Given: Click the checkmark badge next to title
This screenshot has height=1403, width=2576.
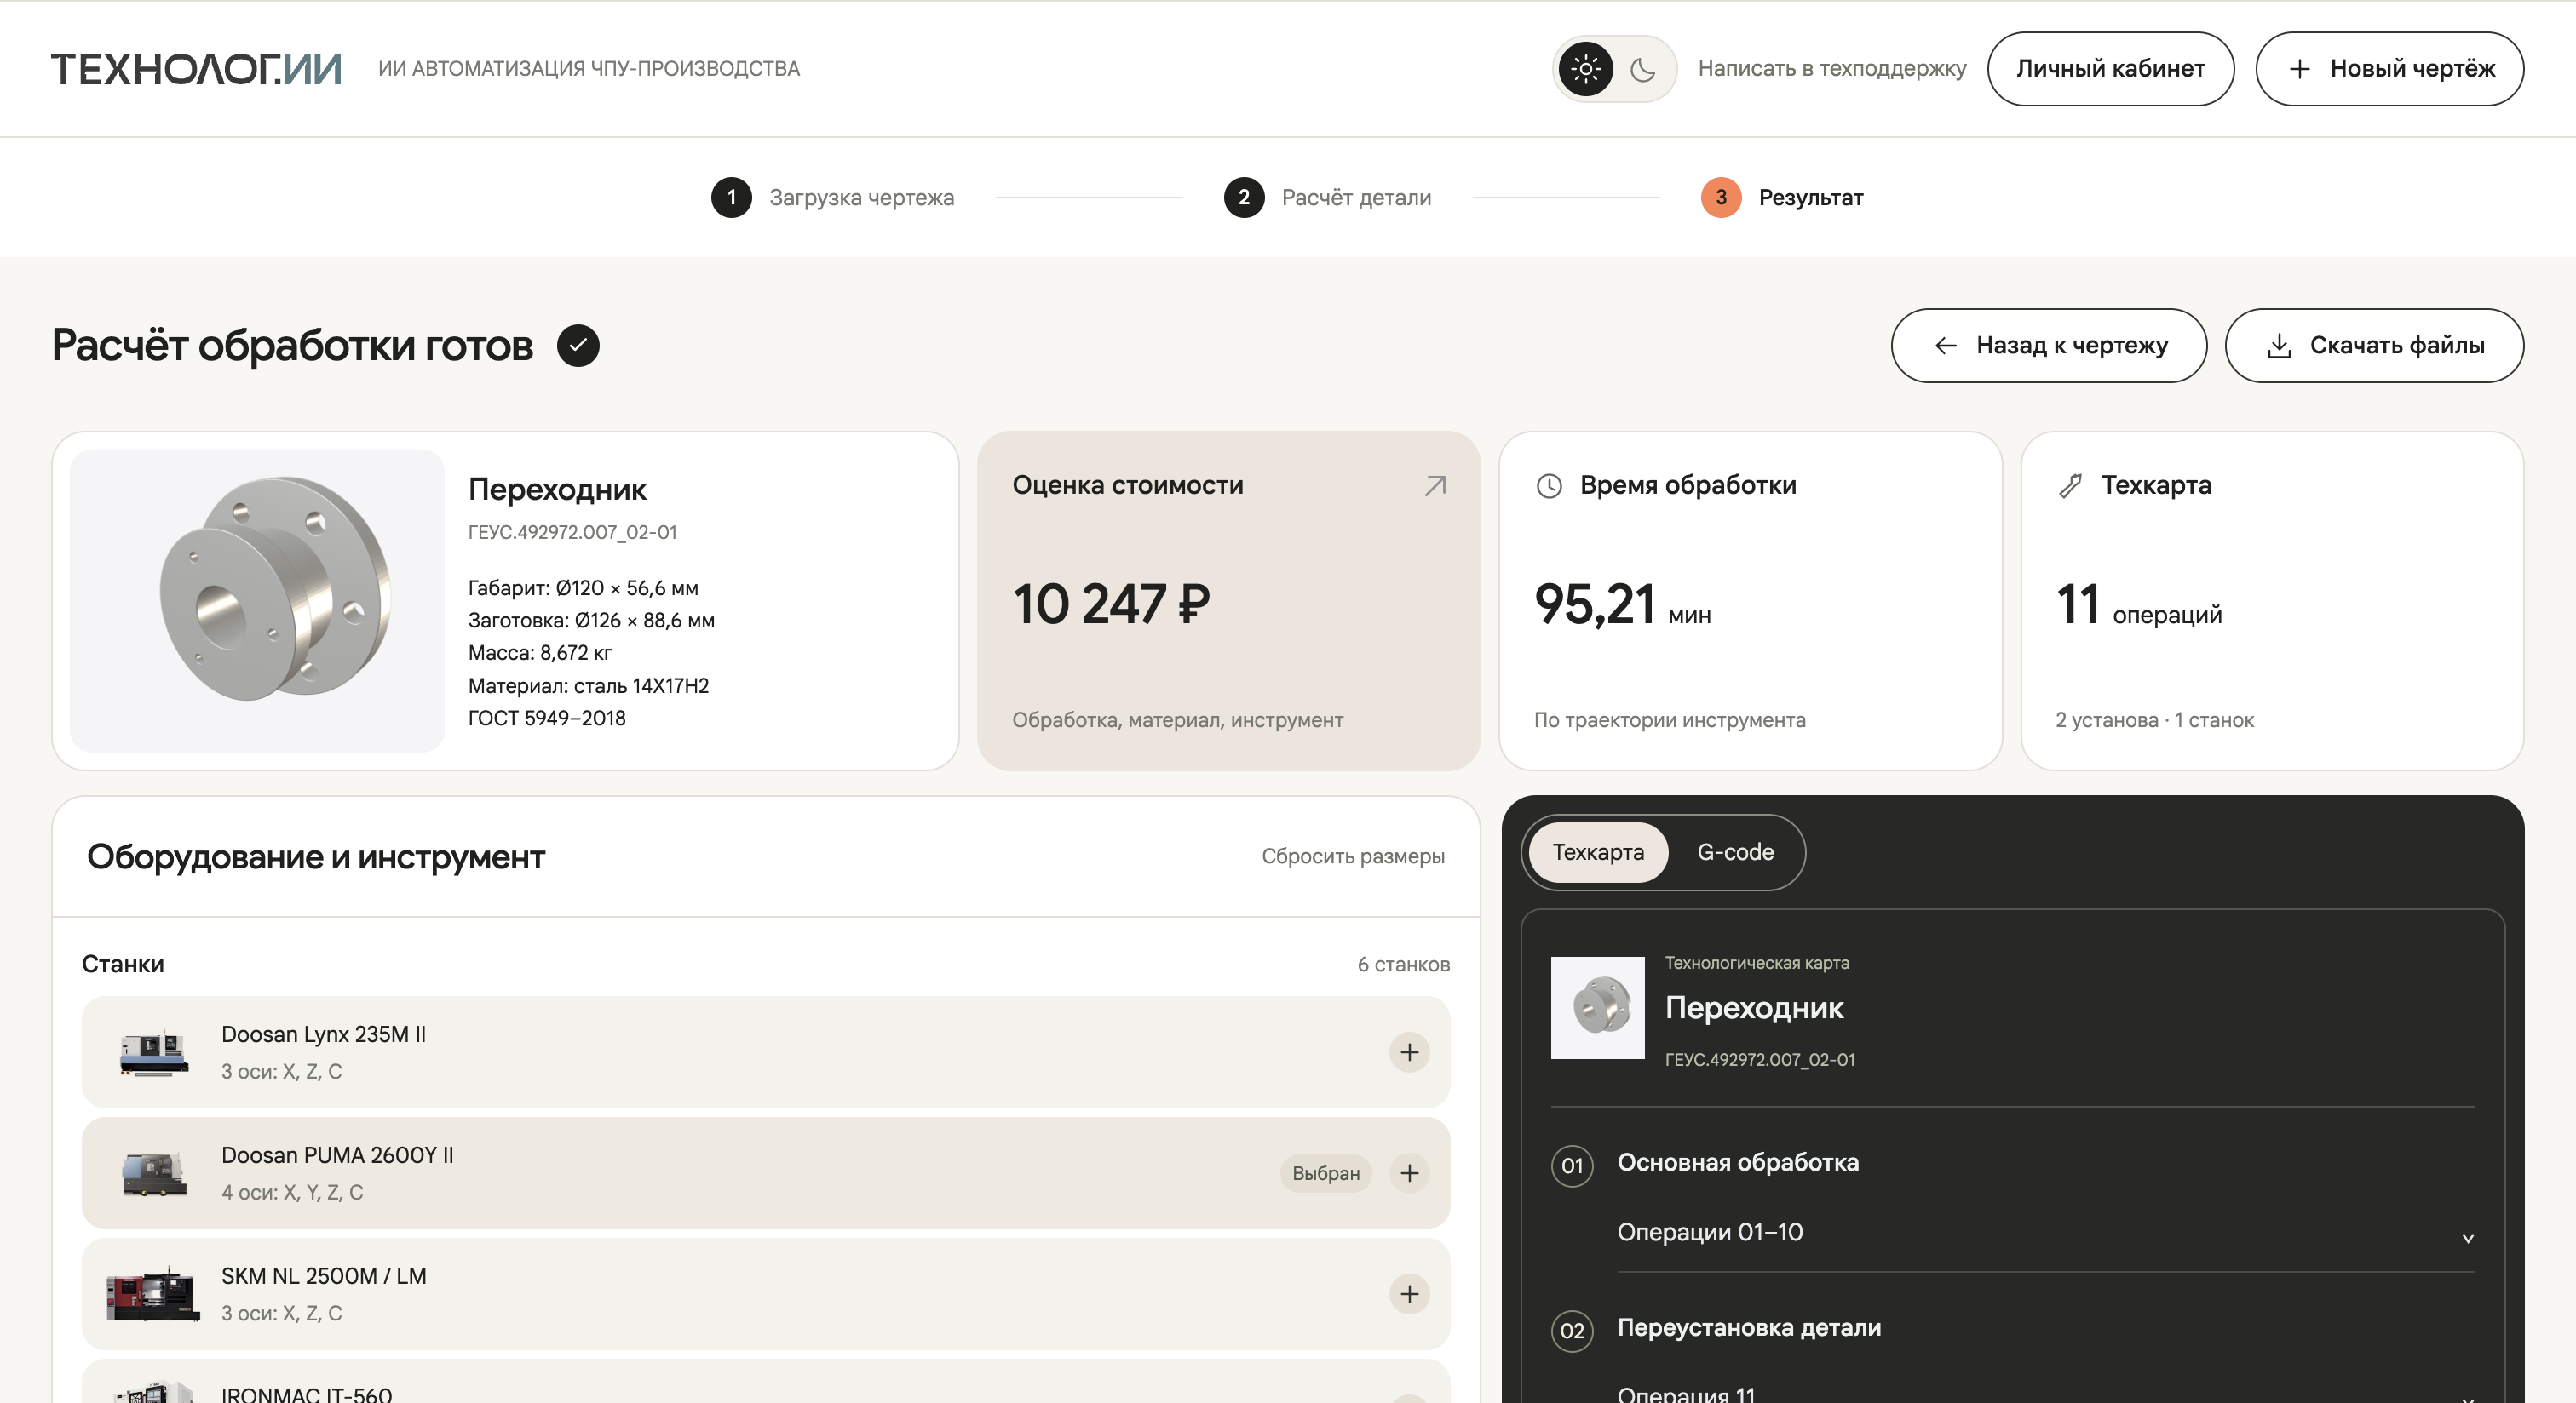Looking at the screenshot, I should tap(578, 346).
